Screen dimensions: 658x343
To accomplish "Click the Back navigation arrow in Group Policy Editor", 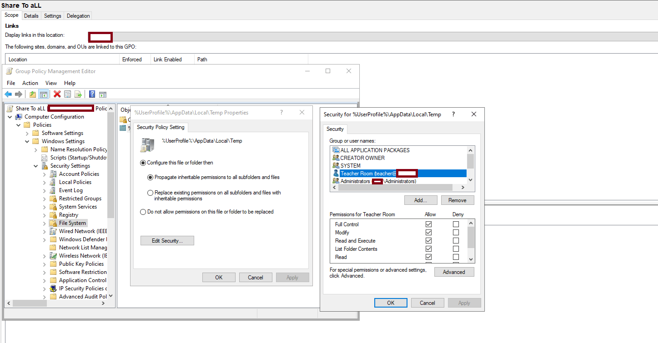I will pyautogui.click(x=8, y=94).
